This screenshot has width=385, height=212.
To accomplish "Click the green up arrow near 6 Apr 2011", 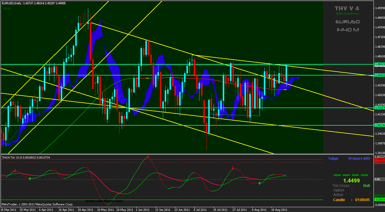I will click(30, 179).
